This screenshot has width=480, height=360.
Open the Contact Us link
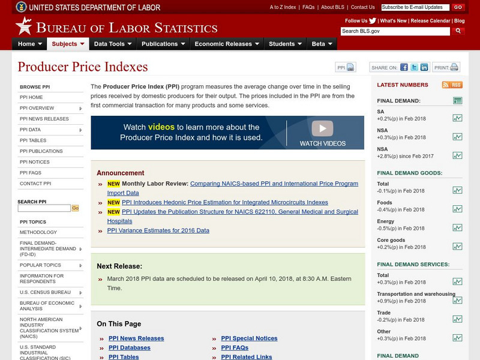(362, 7)
